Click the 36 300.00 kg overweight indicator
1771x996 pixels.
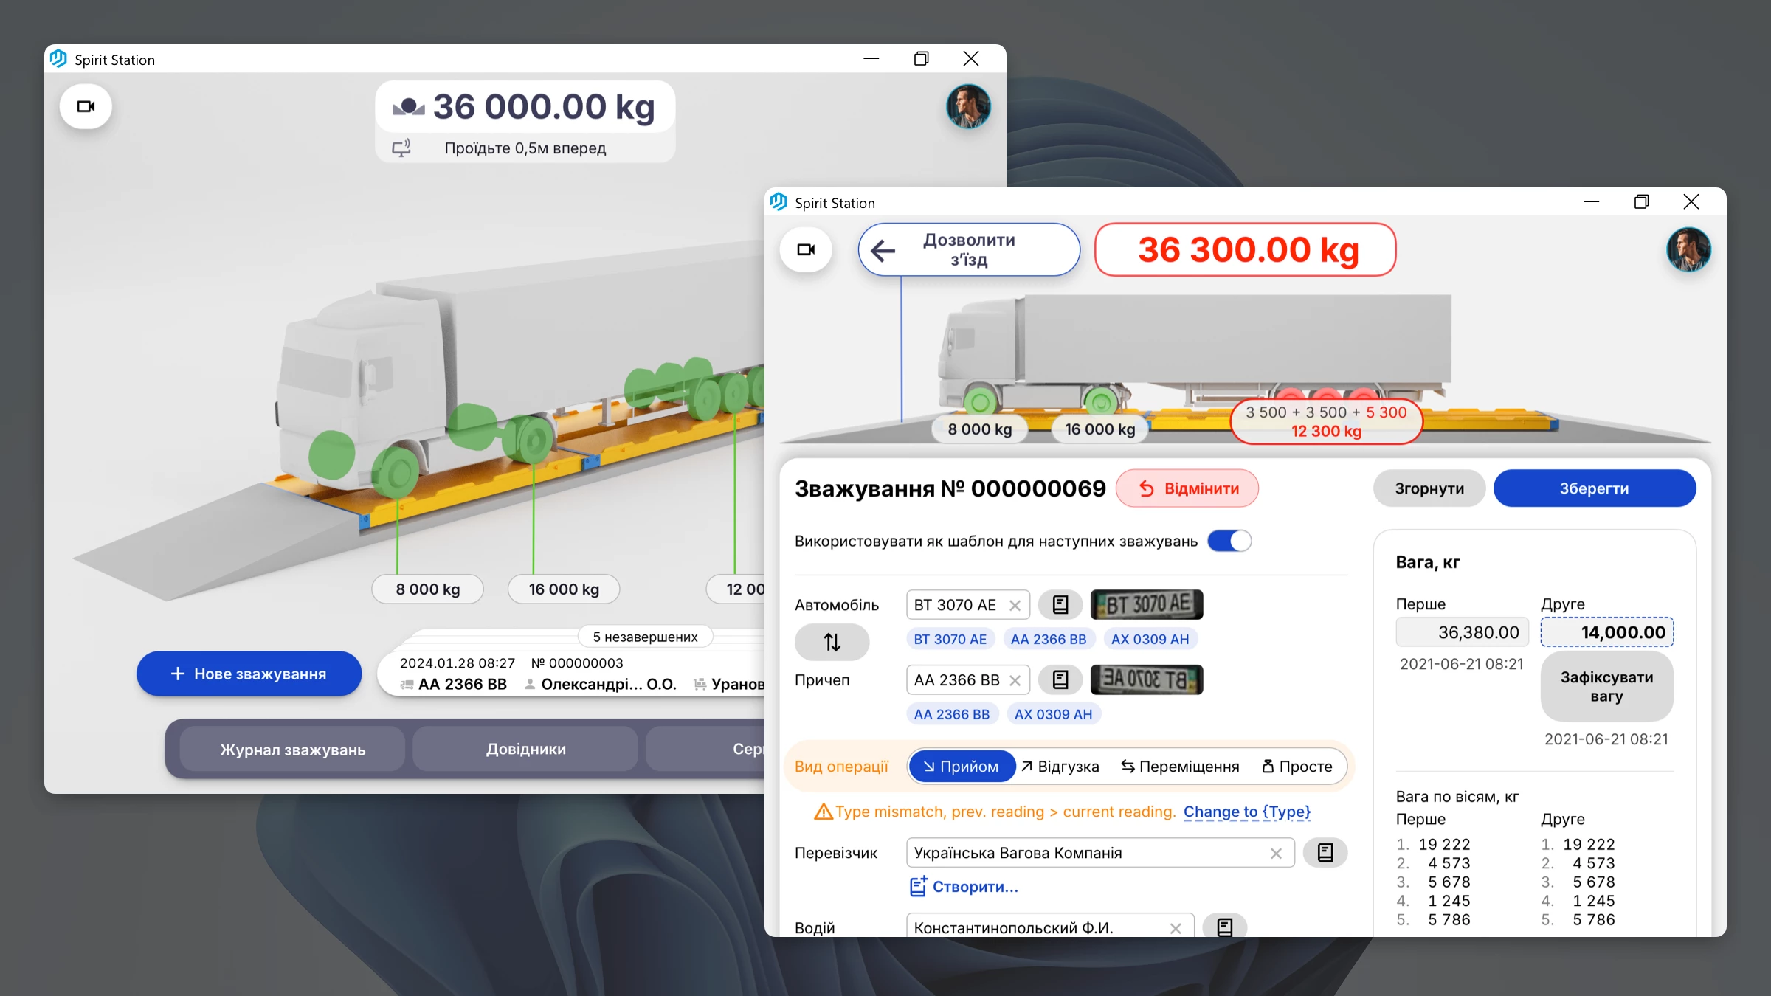1246,249
